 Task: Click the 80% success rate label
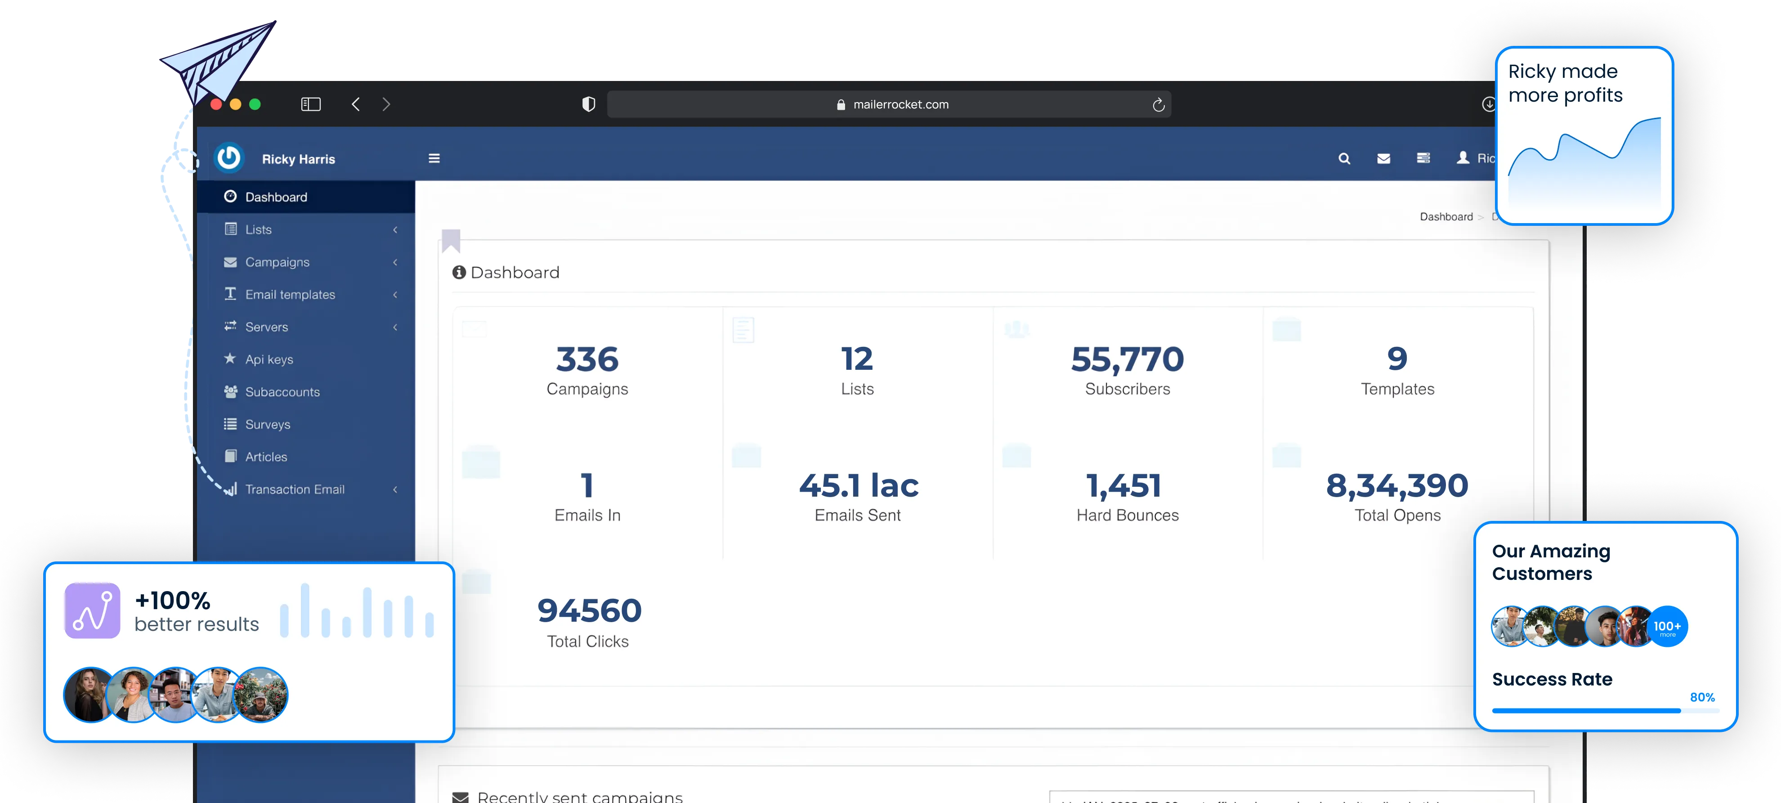(x=1702, y=697)
